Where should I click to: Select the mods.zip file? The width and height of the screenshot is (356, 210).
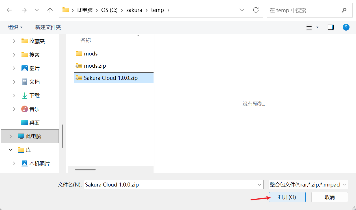click(x=95, y=66)
